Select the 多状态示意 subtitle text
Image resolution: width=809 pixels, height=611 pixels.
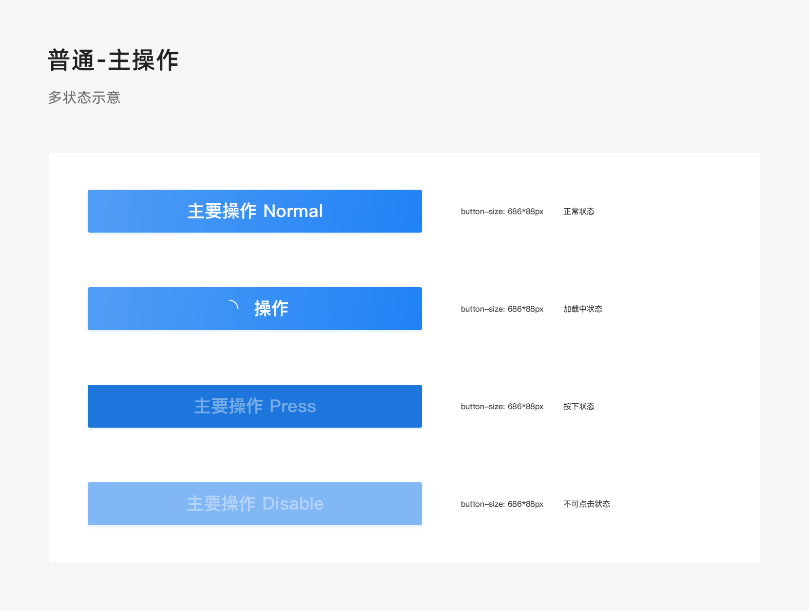[84, 98]
